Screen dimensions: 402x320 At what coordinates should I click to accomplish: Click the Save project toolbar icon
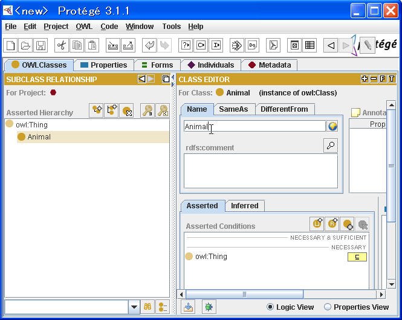click(41, 45)
